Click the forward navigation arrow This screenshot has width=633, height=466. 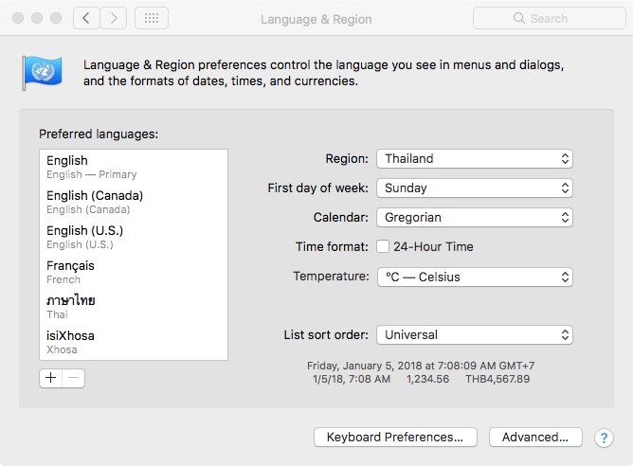[114, 18]
